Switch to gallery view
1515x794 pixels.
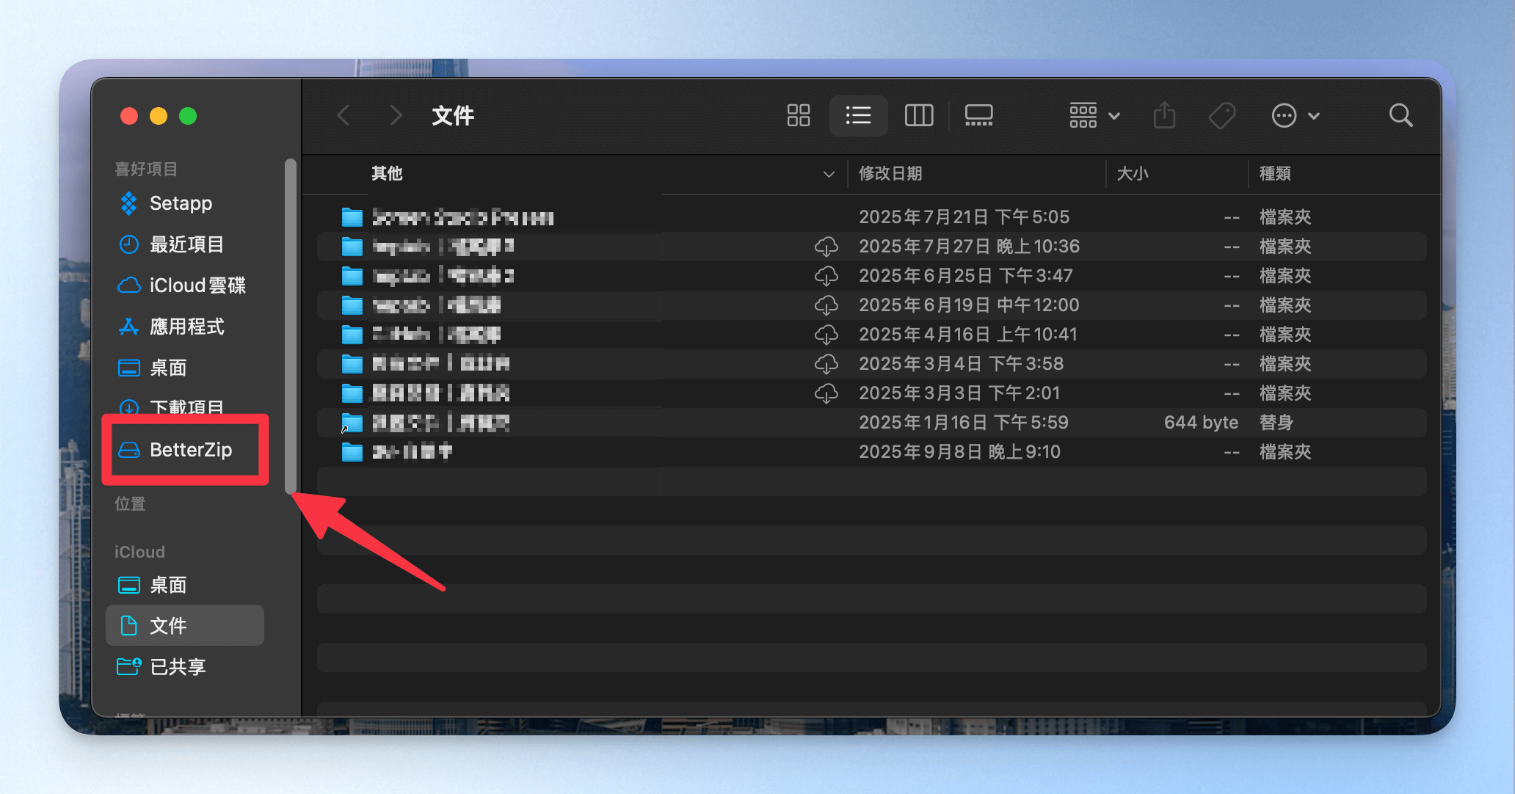click(978, 115)
